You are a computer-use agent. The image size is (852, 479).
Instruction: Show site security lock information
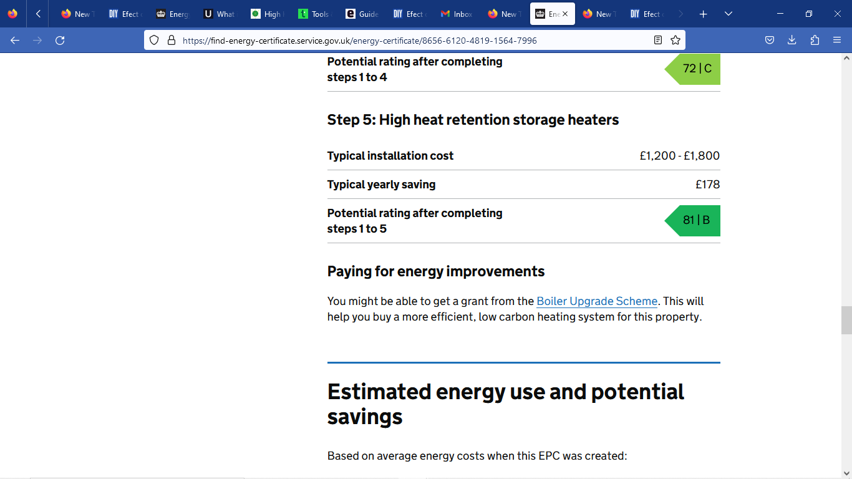pyautogui.click(x=172, y=41)
